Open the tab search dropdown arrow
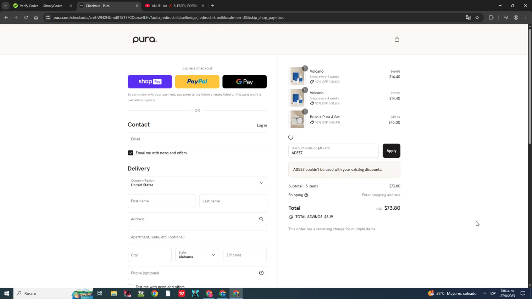This screenshot has width=532, height=299. point(5,6)
